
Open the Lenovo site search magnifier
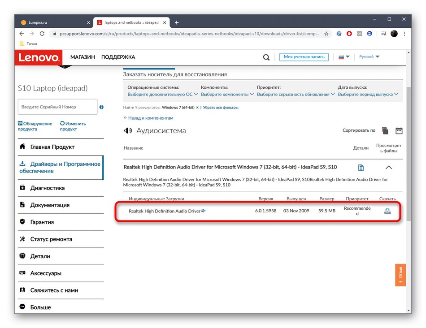(x=266, y=57)
